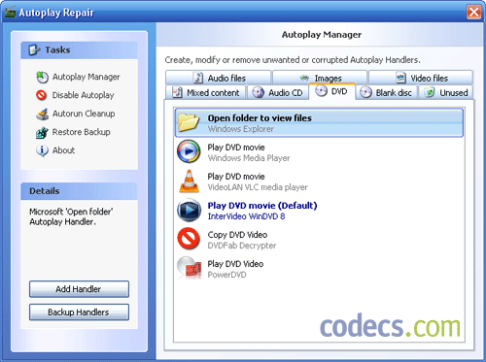The image size is (486, 362).
Task: Click the VLC traffic cone icon
Action: (190, 181)
